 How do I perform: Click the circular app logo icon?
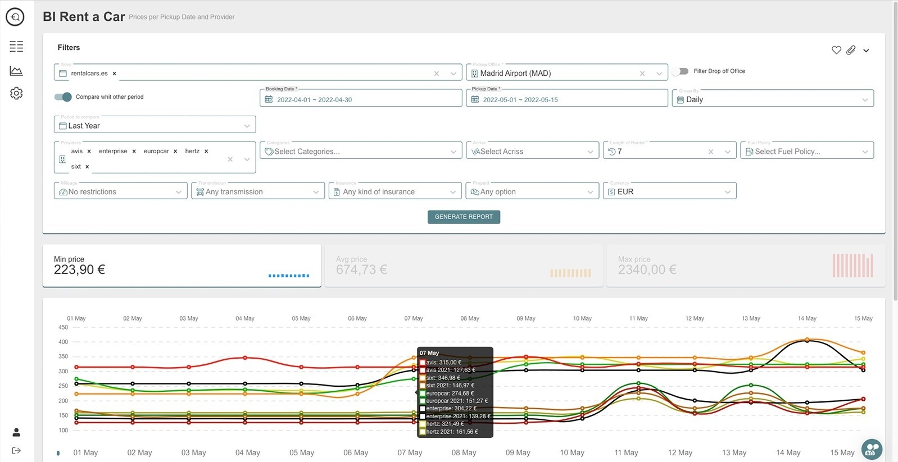(x=15, y=17)
